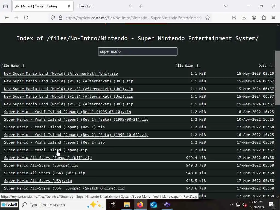This screenshot has width=280, height=210.
Task: Reload the current page
Action: pyautogui.click(x=26, y=17)
